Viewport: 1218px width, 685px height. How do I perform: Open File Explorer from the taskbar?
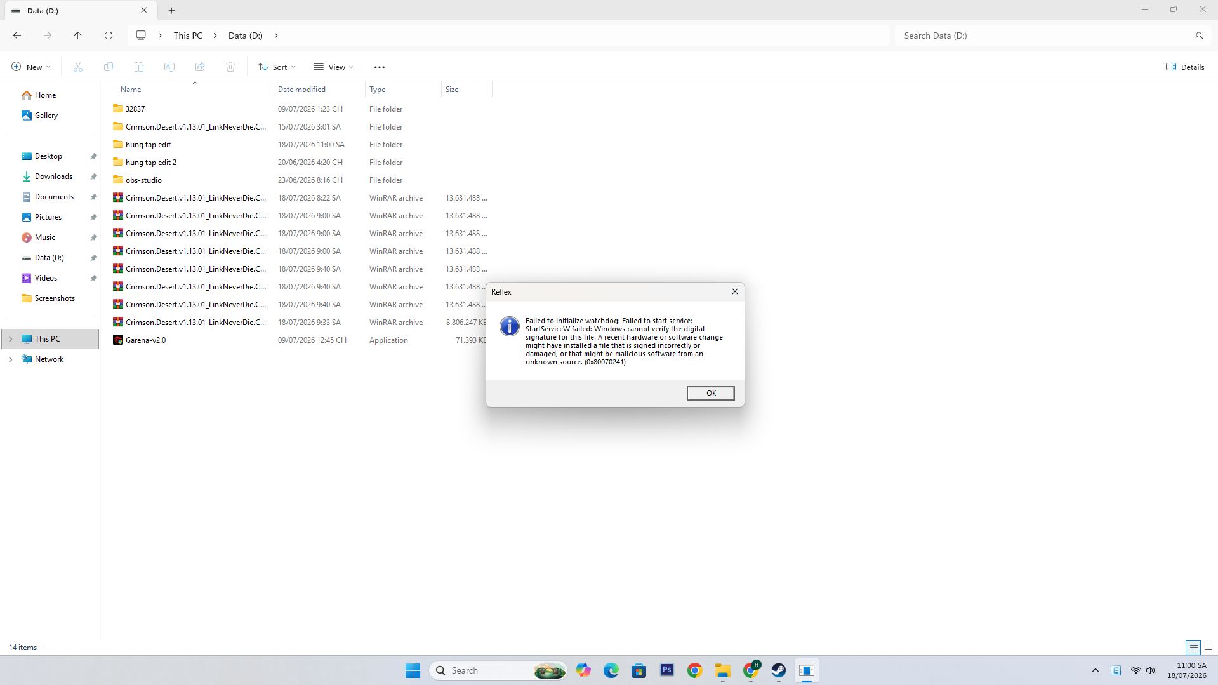(723, 670)
